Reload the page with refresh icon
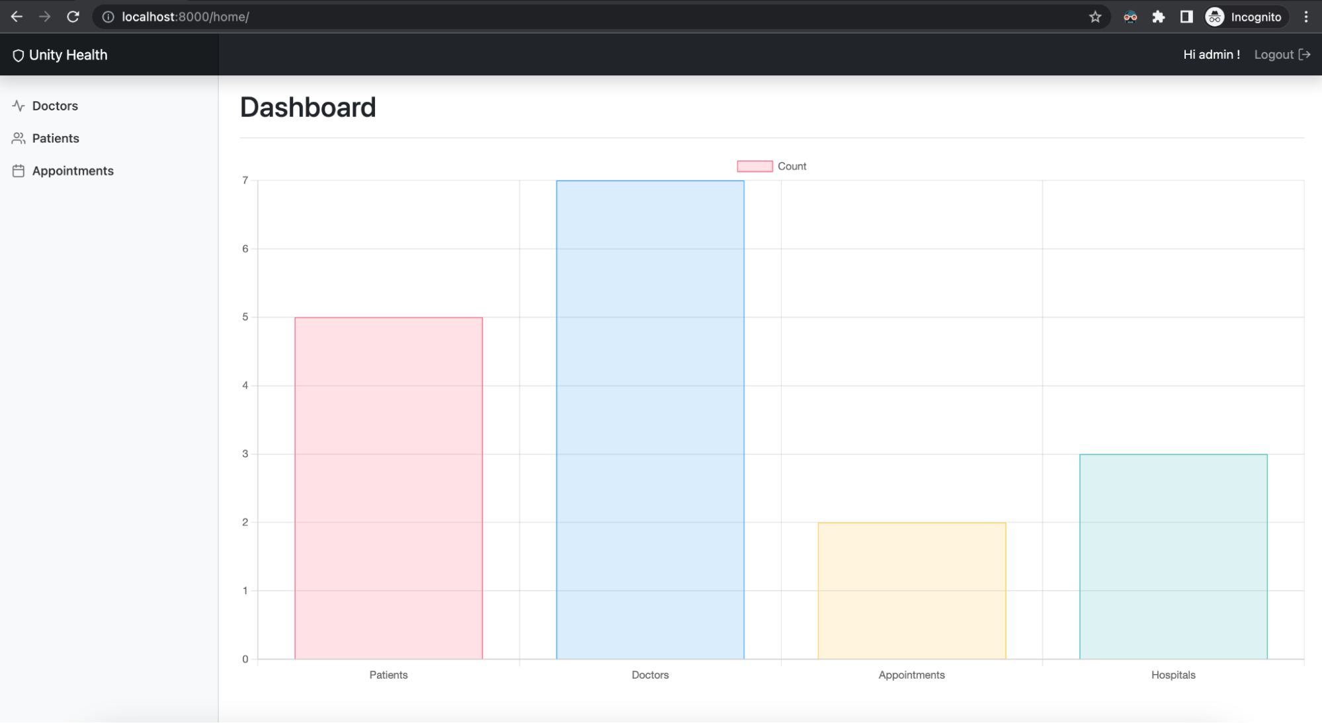Screen dimensions: 1322x723 (x=73, y=17)
